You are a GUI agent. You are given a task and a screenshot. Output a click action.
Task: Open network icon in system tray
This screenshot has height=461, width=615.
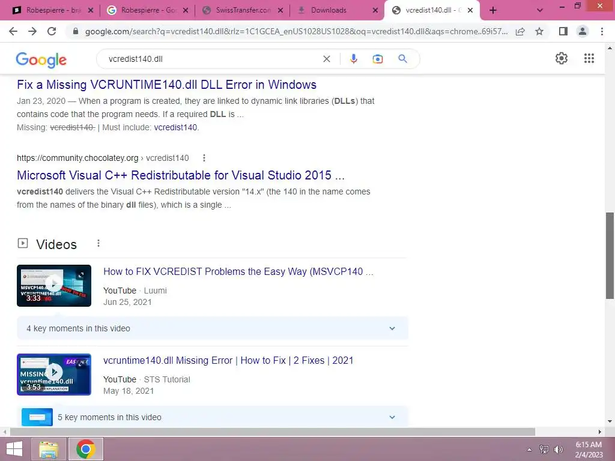[x=544, y=450]
